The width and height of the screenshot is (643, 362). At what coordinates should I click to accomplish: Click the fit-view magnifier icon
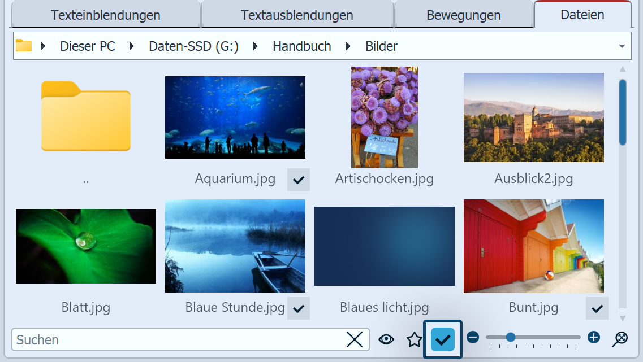(619, 339)
